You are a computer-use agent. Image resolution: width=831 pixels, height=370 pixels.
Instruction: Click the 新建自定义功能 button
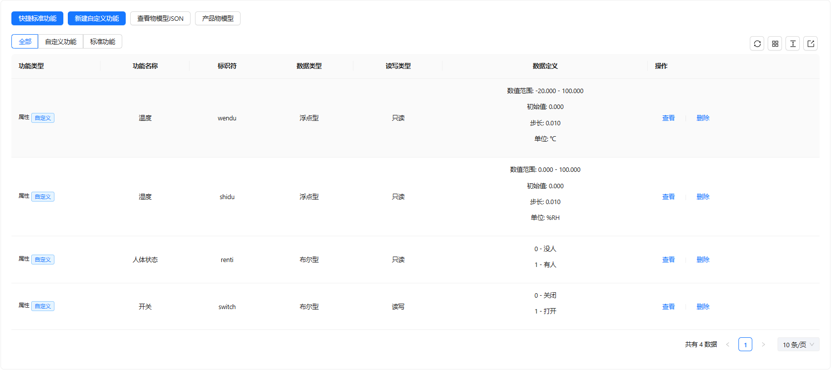click(97, 18)
